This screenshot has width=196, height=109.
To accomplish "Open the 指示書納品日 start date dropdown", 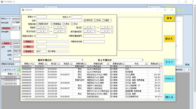I will pyautogui.click(x=94, y=32).
